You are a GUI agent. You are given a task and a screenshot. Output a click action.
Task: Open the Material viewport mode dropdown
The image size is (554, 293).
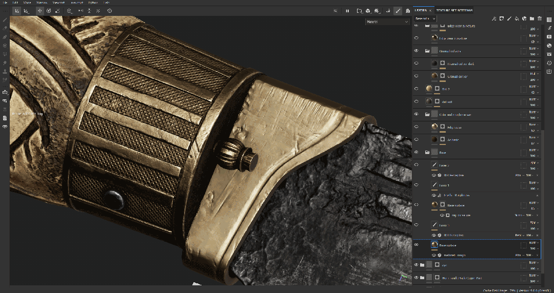387,22
